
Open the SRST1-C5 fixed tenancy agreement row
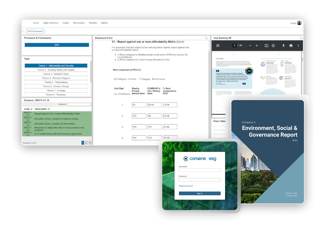[57, 134]
